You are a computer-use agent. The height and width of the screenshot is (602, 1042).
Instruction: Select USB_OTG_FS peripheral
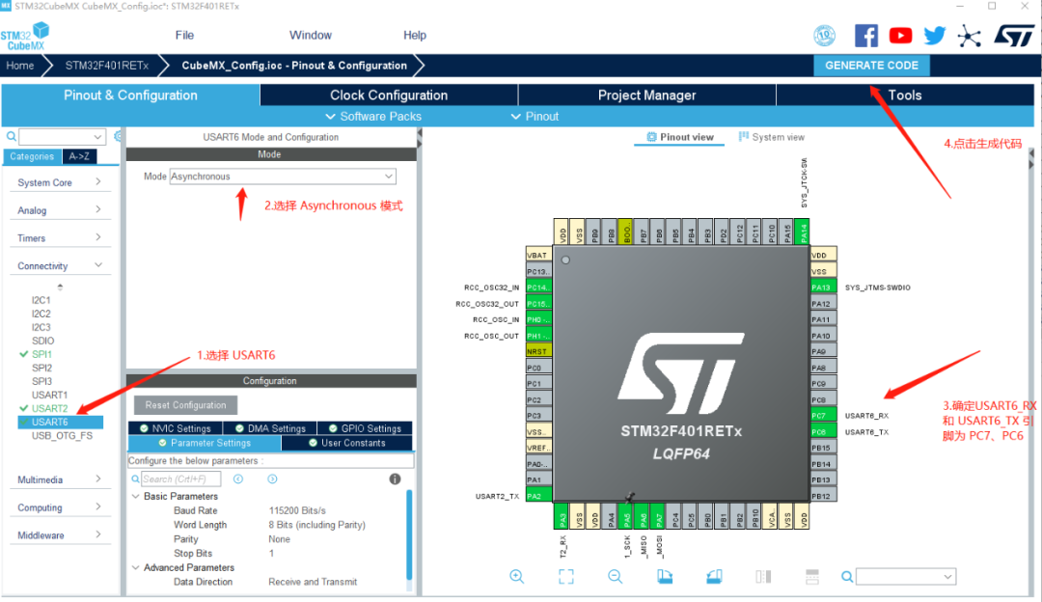[62, 436]
